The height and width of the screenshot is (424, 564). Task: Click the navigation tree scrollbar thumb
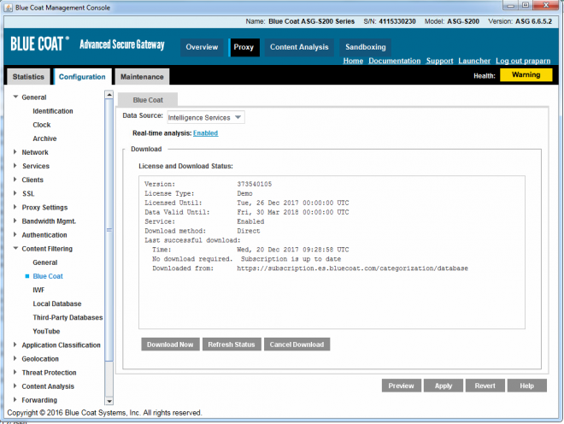pos(109,230)
